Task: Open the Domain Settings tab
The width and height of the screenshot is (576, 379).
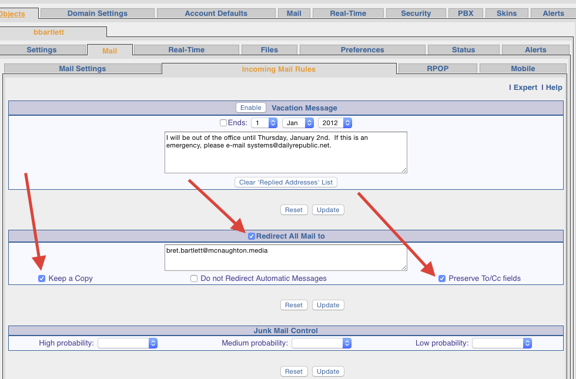Action: 97,13
